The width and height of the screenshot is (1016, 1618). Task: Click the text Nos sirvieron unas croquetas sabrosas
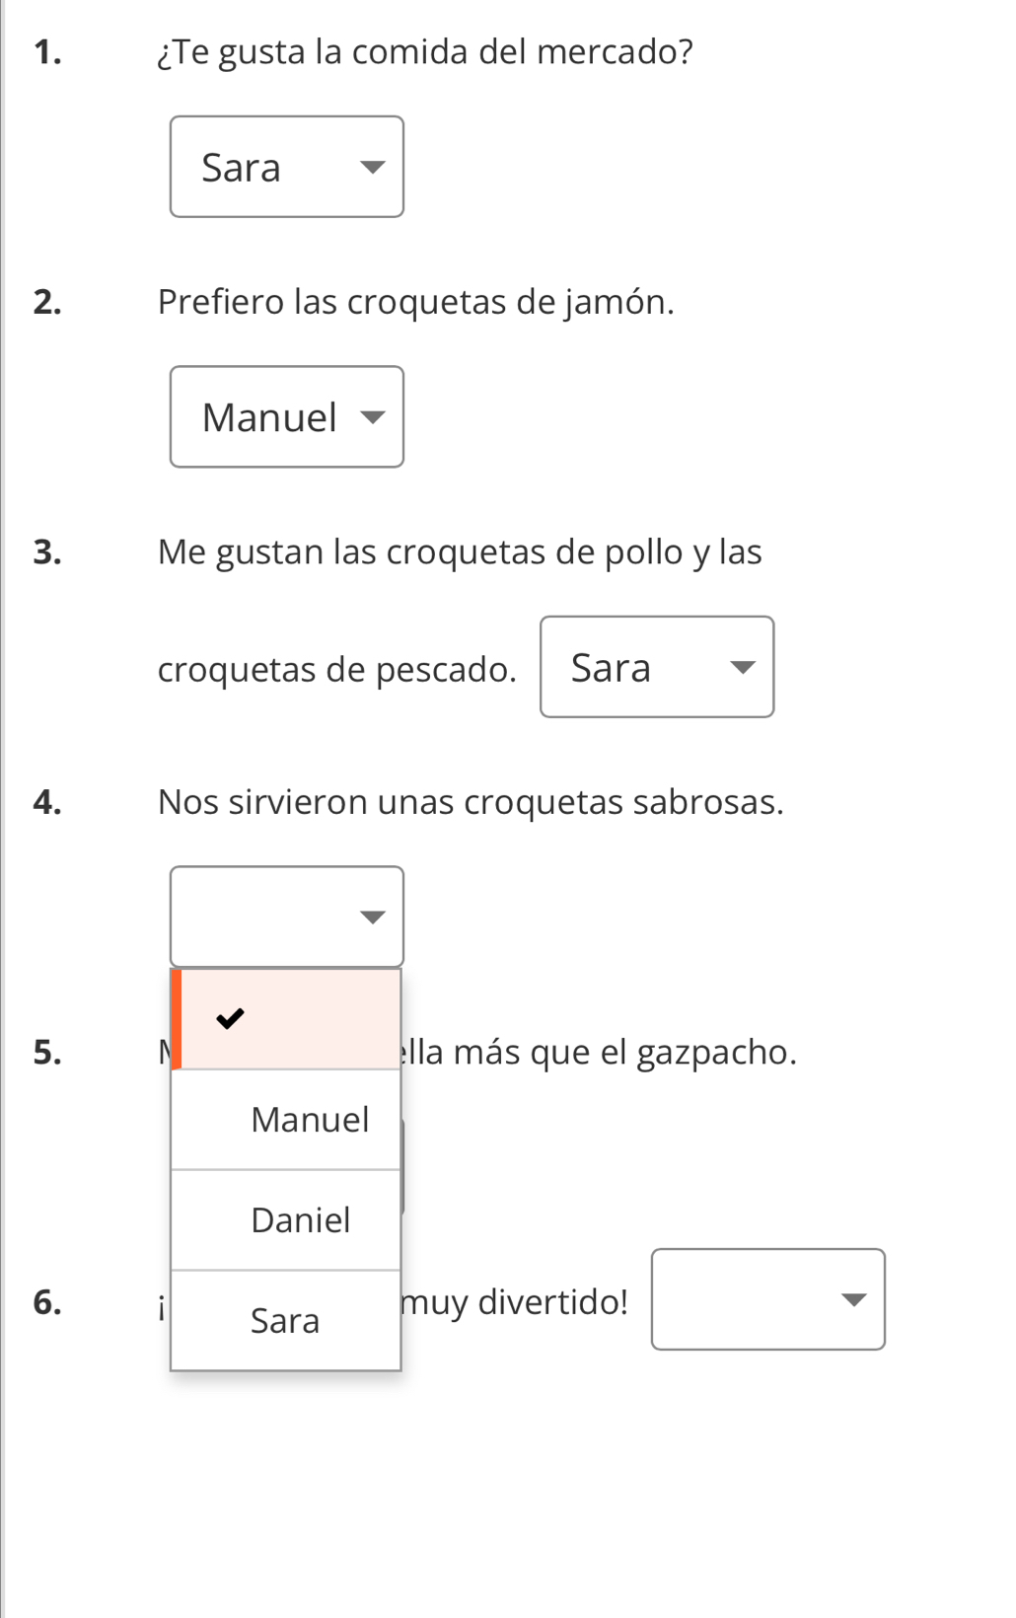tap(471, 802)
